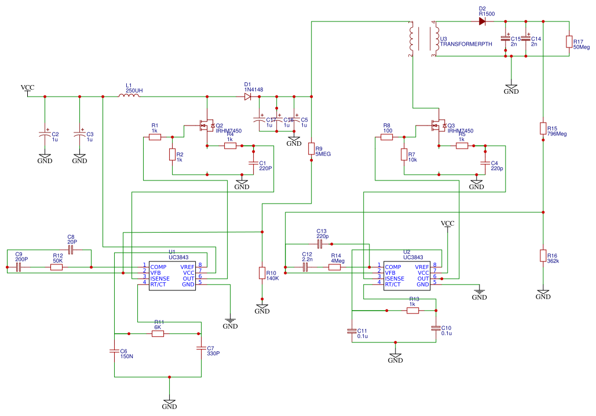Select the Q3 IRHM7450 MOSFET symbol

click(x=439, y=126)
